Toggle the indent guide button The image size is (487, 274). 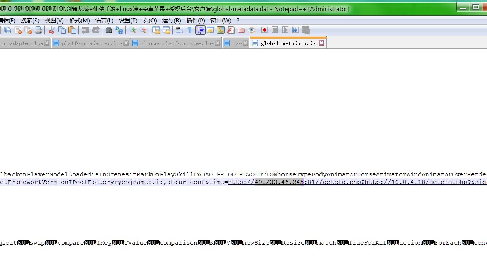click(x=200, y=30)
